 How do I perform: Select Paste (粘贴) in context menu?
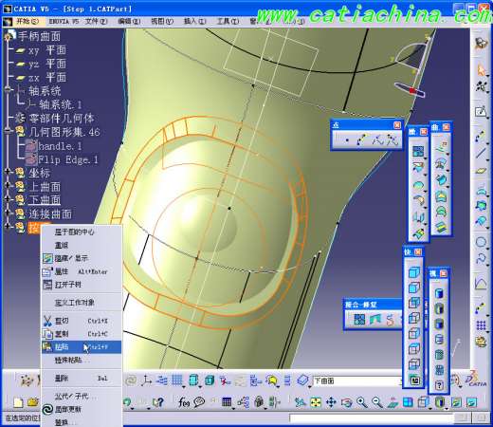tap(82, 347)
